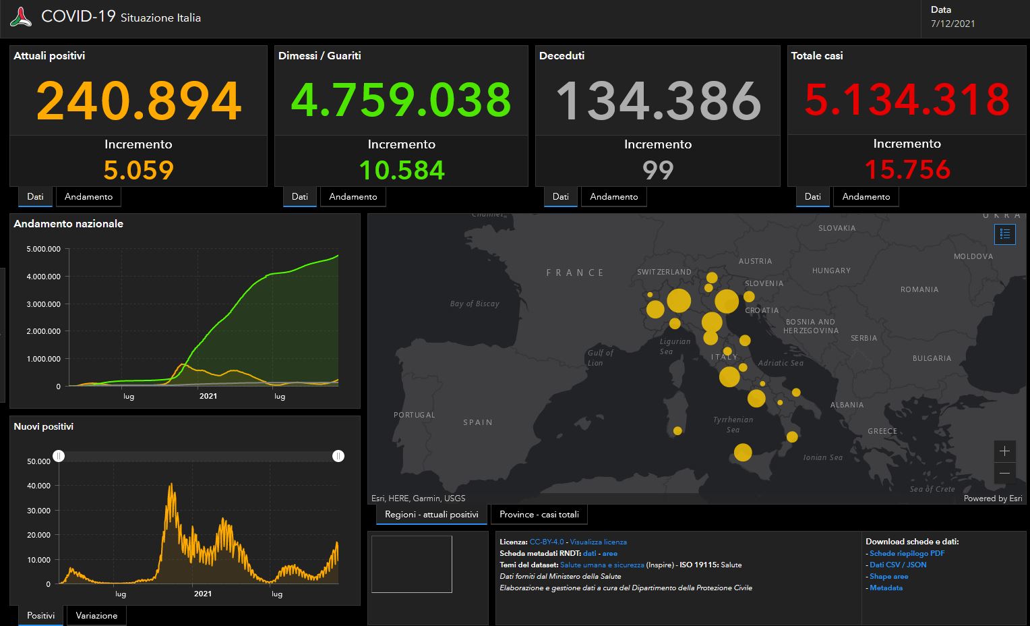The height and width of the screenshot is (626, 1030).
Task: Switch Nuovi positivi chart to Variazione tab
Action: pyautogui.click(x=96, y=616)
